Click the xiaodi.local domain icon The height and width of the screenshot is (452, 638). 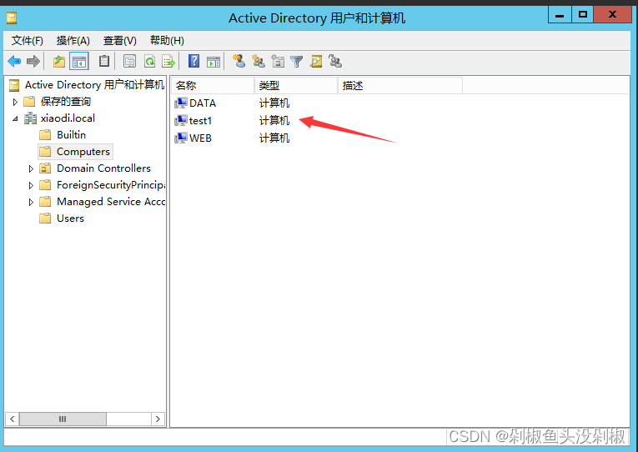point(31,118)
